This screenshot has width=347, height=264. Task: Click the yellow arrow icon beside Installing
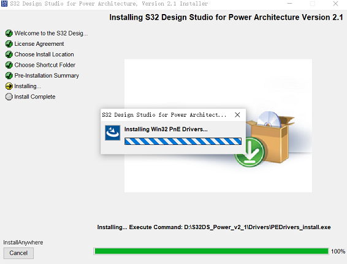pos(9,86)
